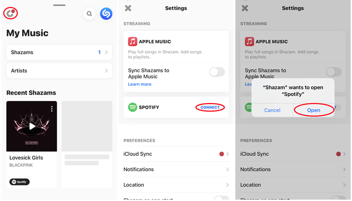Open Location in right Settings
Screen dimensions: 352x201
293,185
